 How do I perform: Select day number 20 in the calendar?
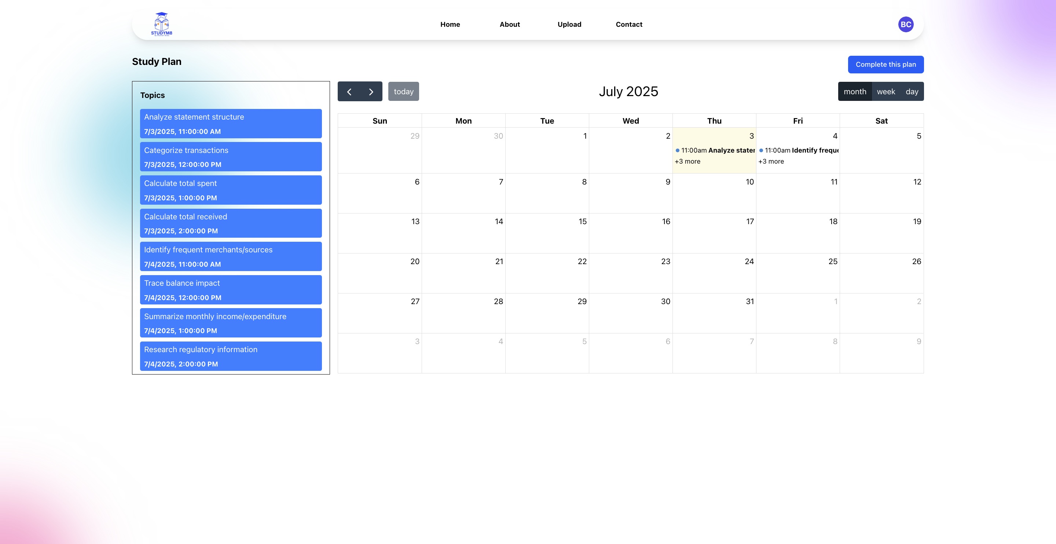[x=415, y=261]
